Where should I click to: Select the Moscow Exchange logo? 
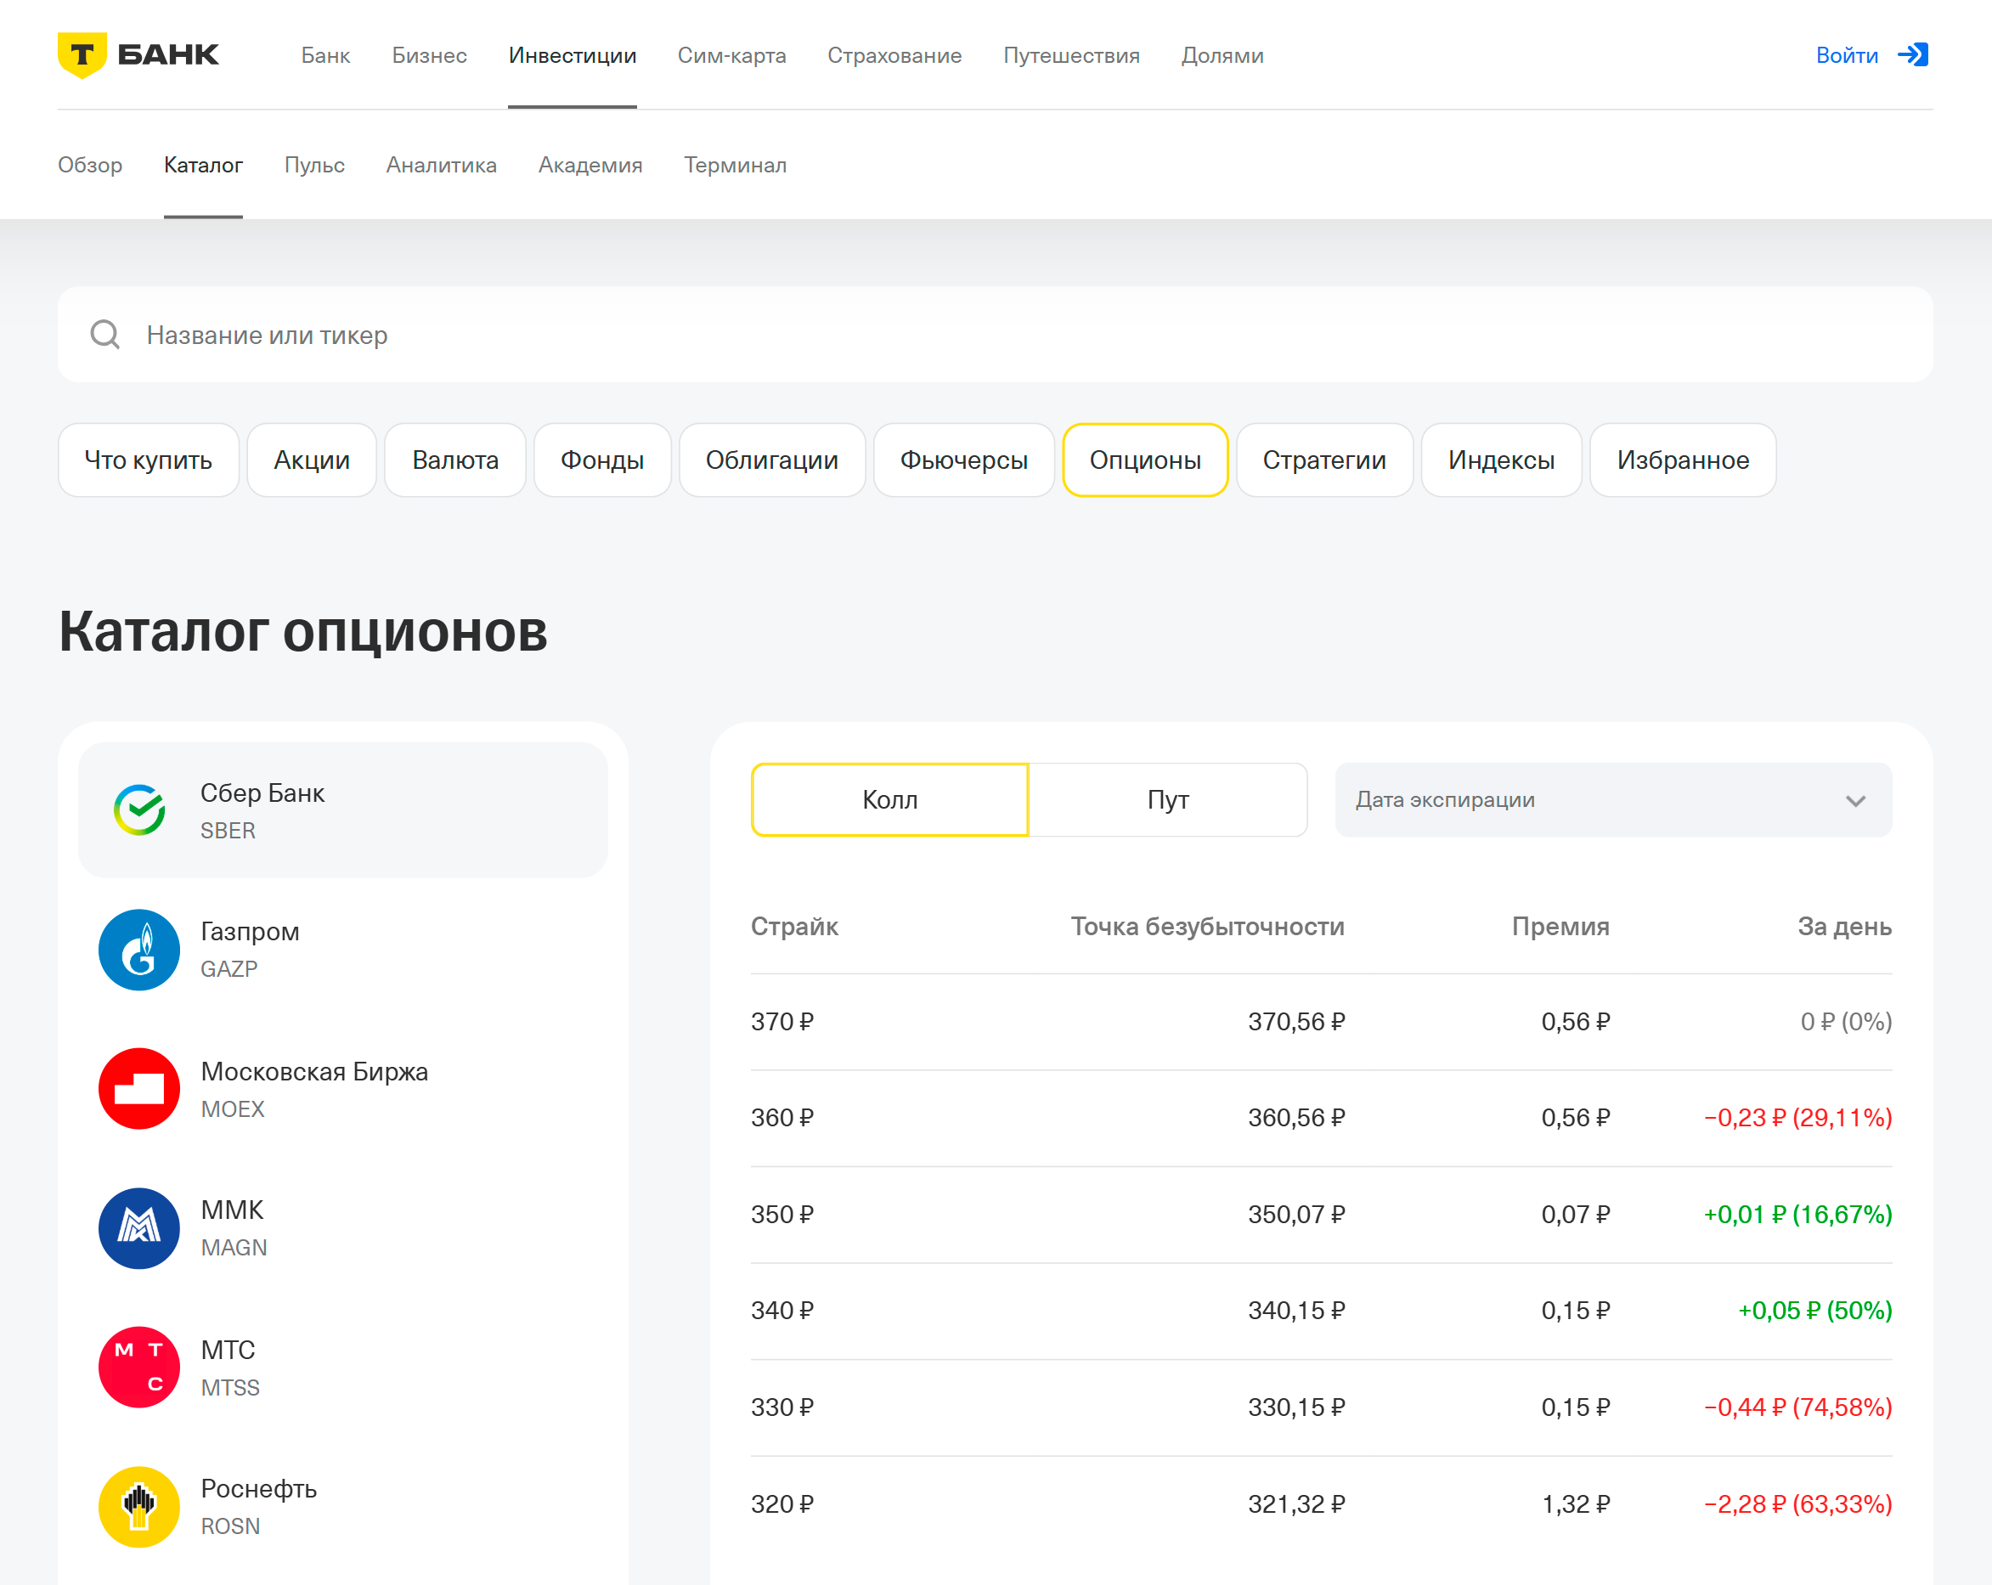tap(139, 1089)
